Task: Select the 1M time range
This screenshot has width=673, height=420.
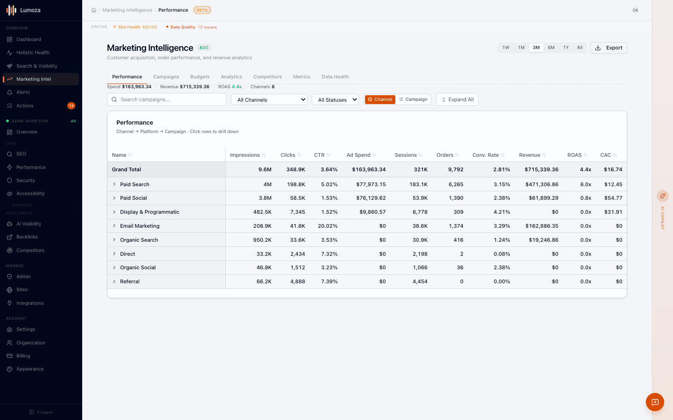Action: click(521, 48)
